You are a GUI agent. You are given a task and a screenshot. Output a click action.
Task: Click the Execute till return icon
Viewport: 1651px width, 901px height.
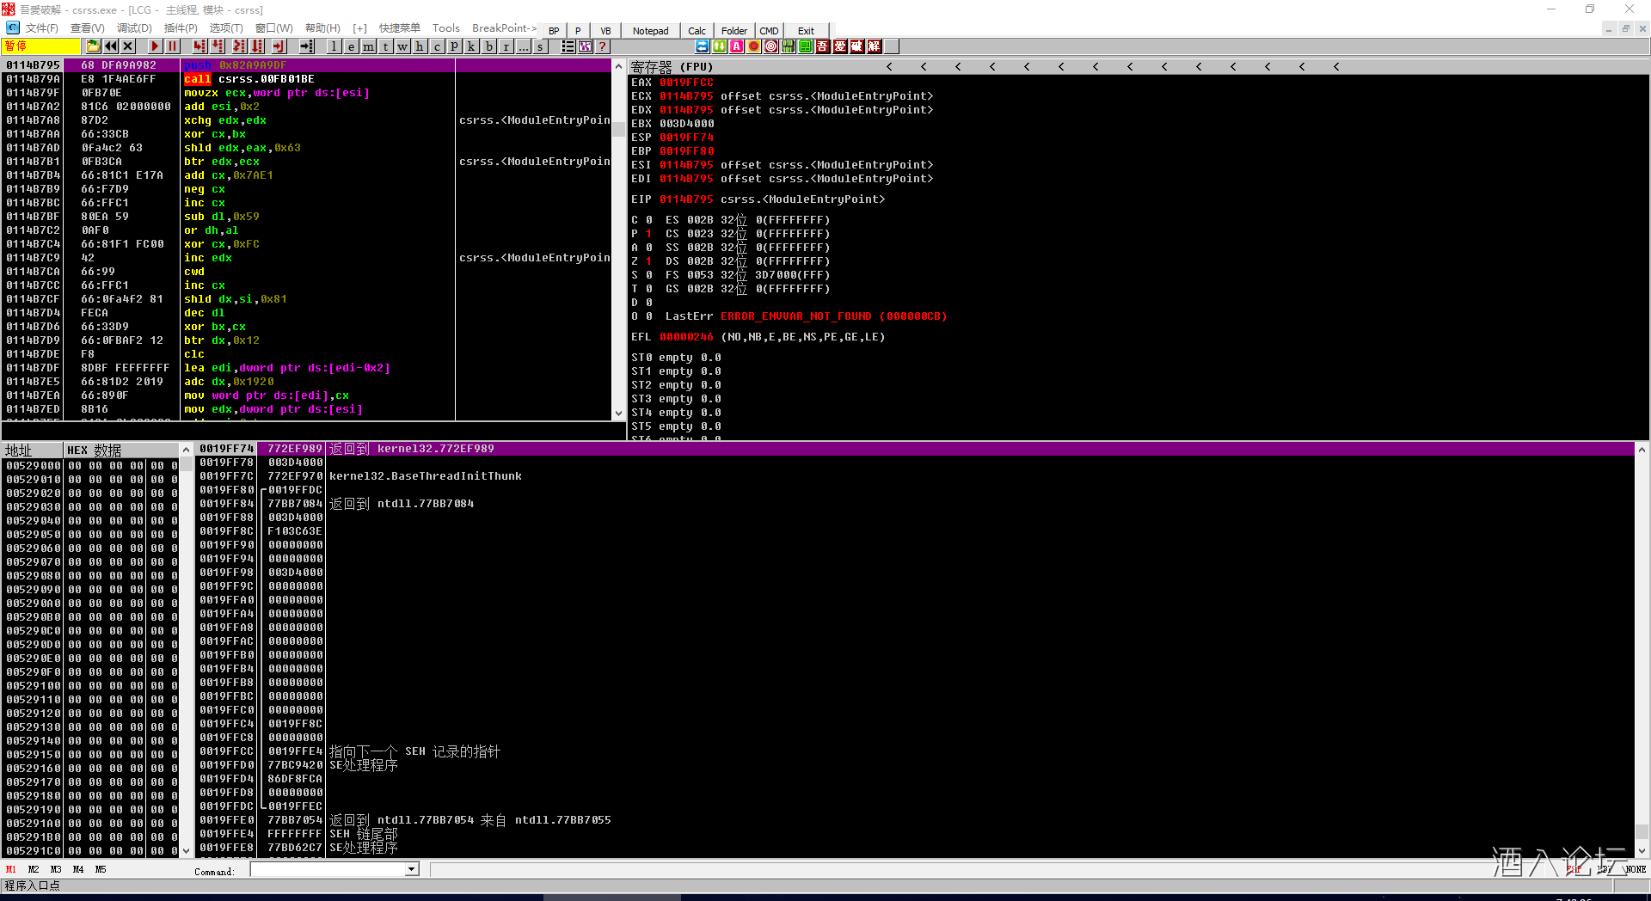click(x=279, y=46)
